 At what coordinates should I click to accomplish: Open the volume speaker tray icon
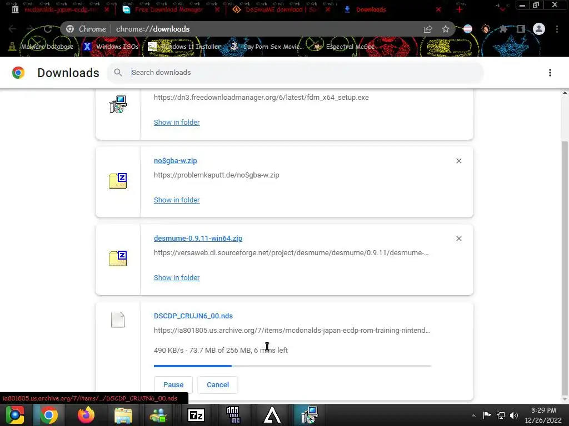(514, 415)
